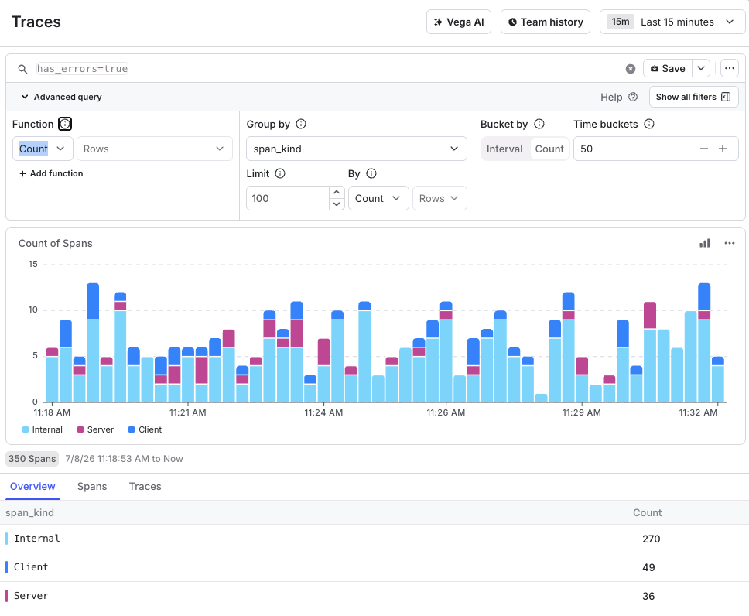This screenshot has width=749, height=616.
Task: Click the 350 Spans badge
Action: coord(32,459)
